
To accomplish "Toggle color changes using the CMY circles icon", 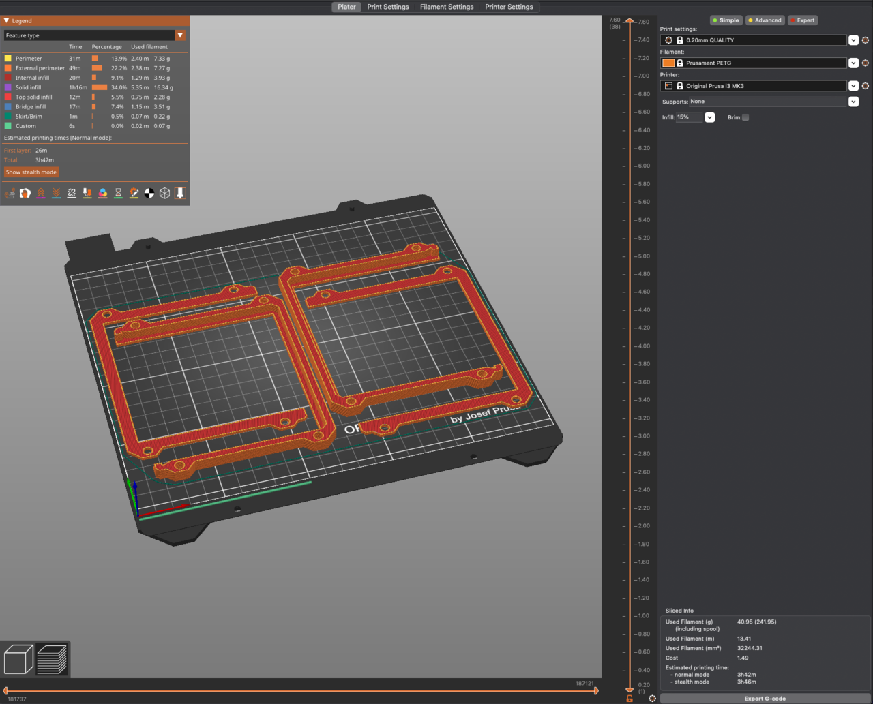I will (x=102, y=193).
